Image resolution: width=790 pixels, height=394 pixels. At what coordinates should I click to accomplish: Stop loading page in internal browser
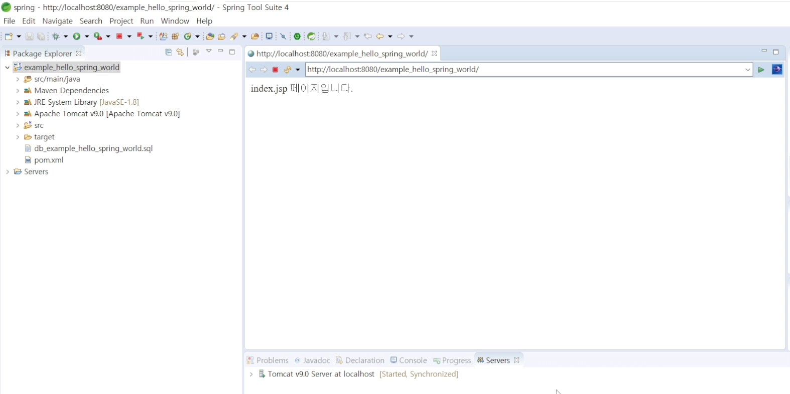pos(275,70)
